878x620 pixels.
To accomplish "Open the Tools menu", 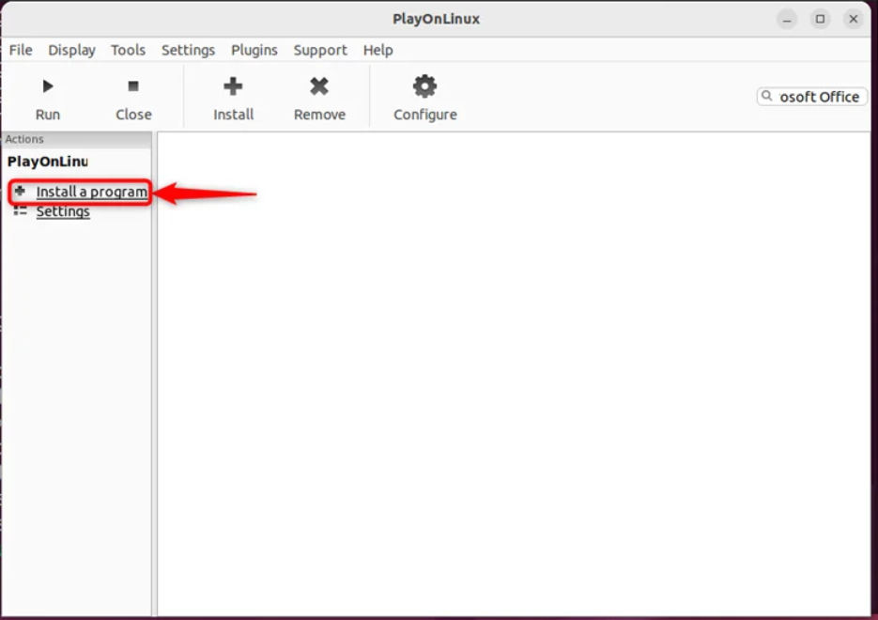I will click(129, 50).
